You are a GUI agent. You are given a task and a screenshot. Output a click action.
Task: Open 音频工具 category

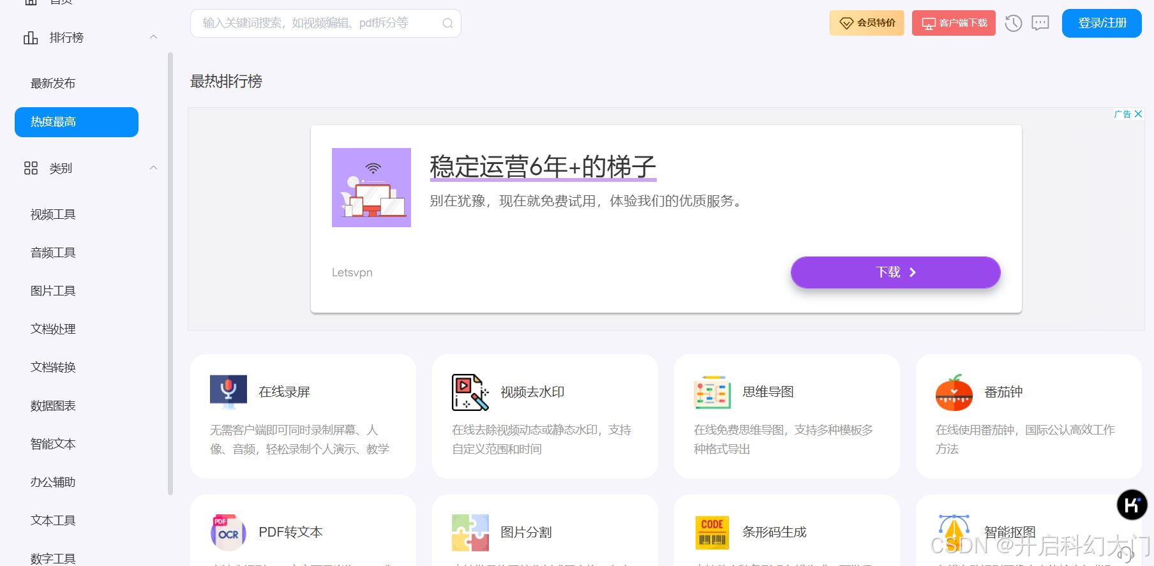pos(53,253)
